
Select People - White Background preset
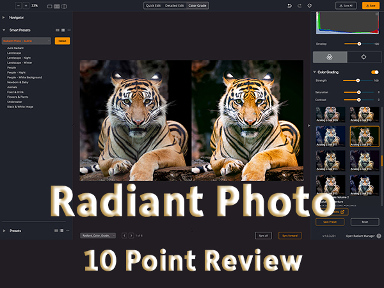(24, 77)
